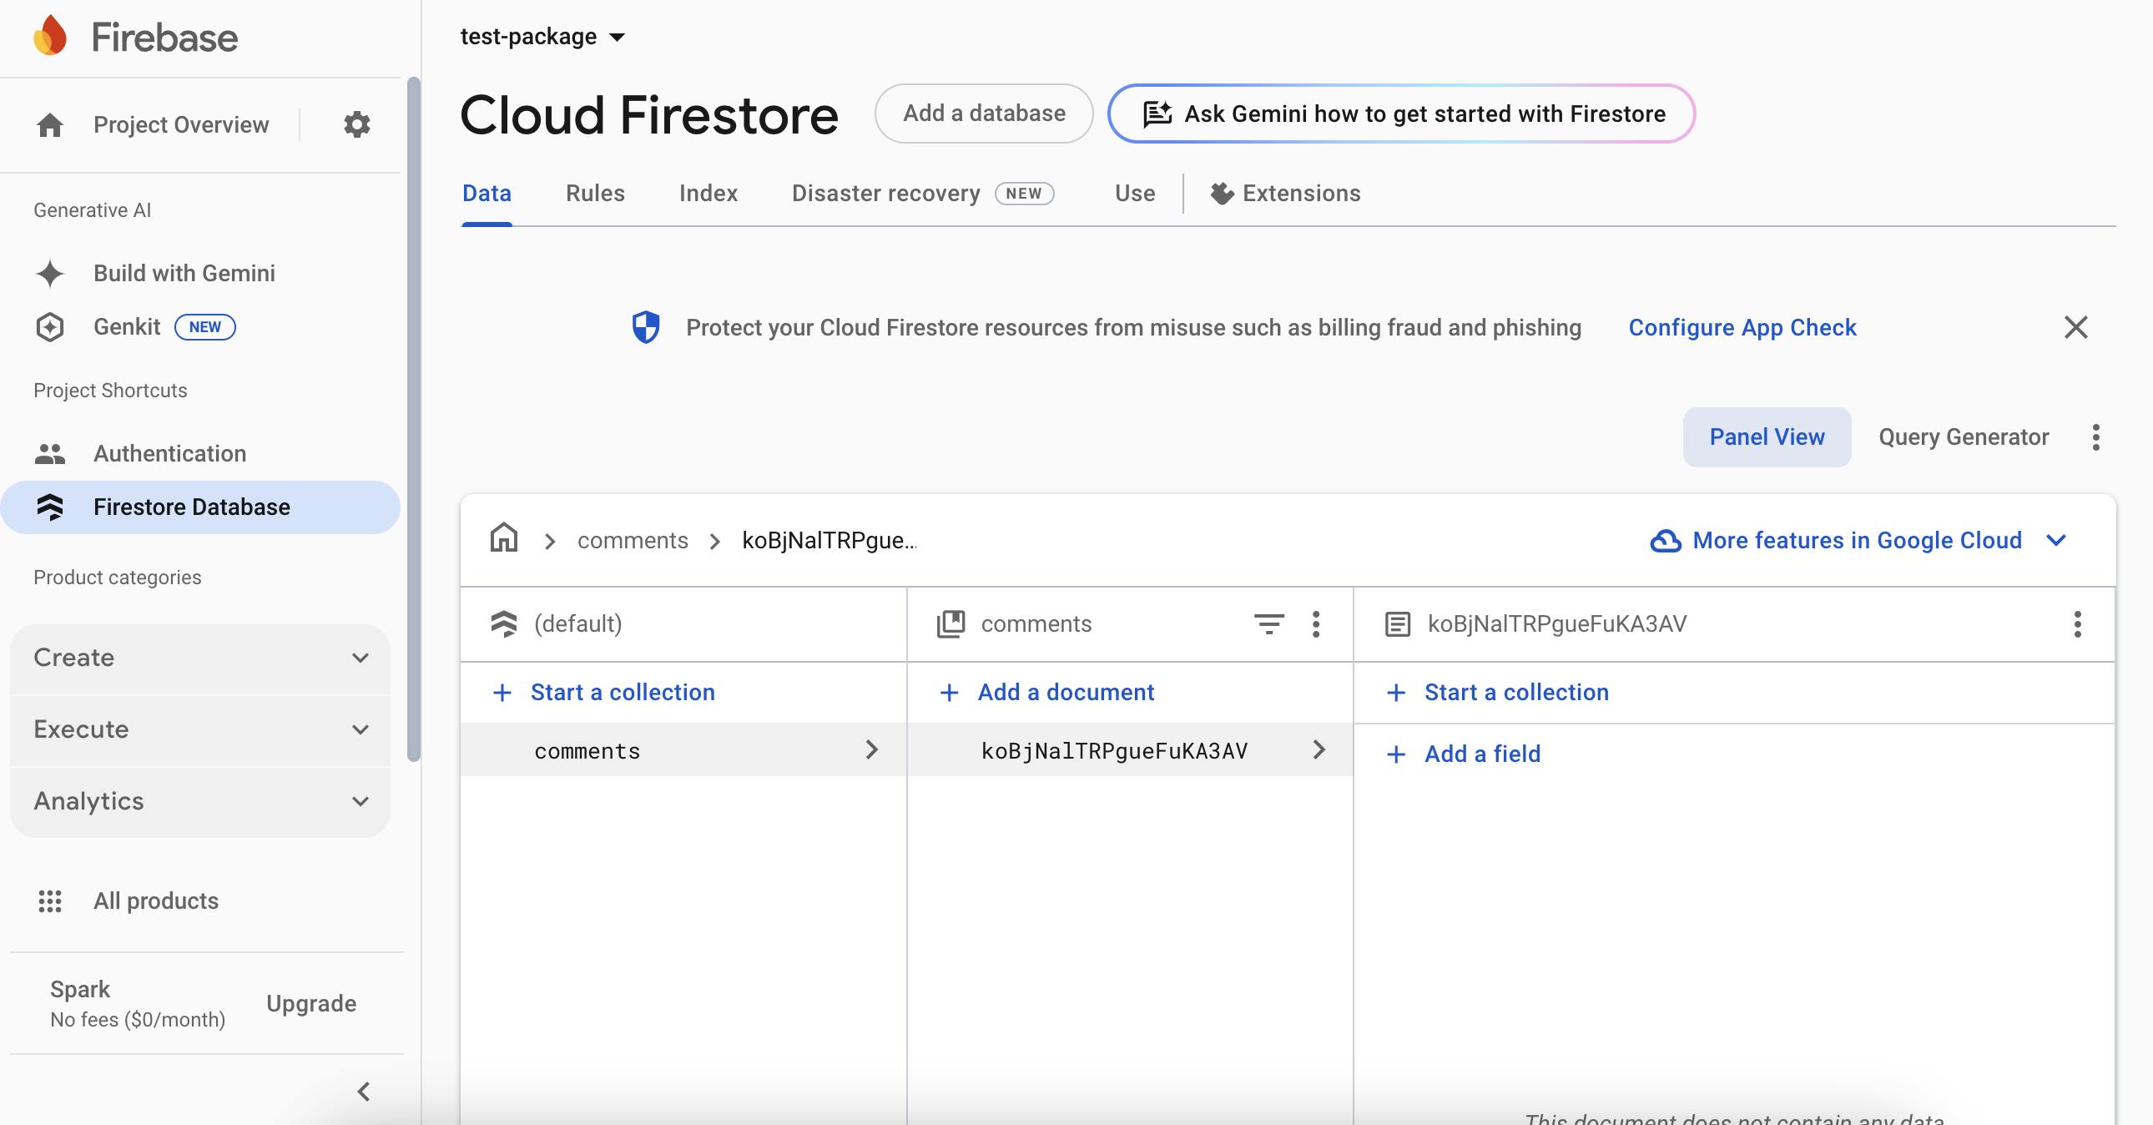Viewport: 2153px width, 1125px height.
Task: Click the Spark plan label
Action: tap(80, 989)
